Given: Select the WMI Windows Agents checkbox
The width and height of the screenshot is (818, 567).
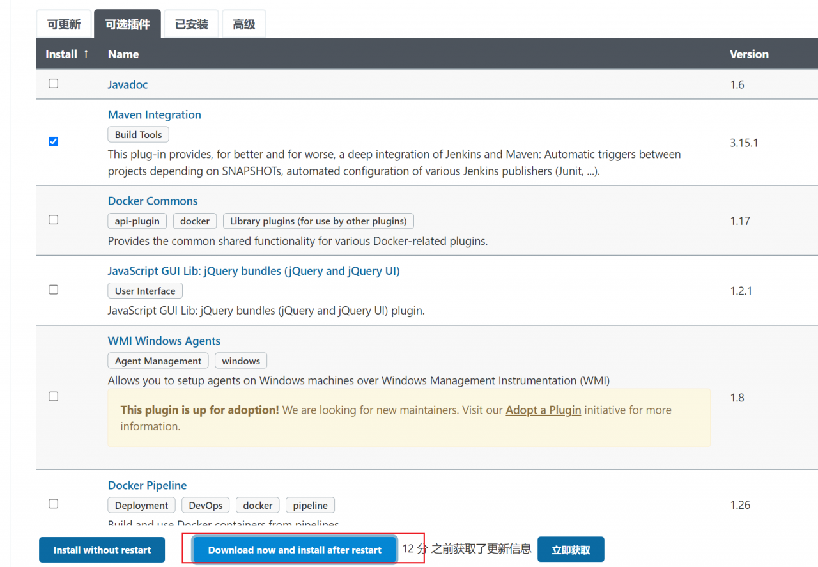Looking at the screenshot, I should (53, 397).
